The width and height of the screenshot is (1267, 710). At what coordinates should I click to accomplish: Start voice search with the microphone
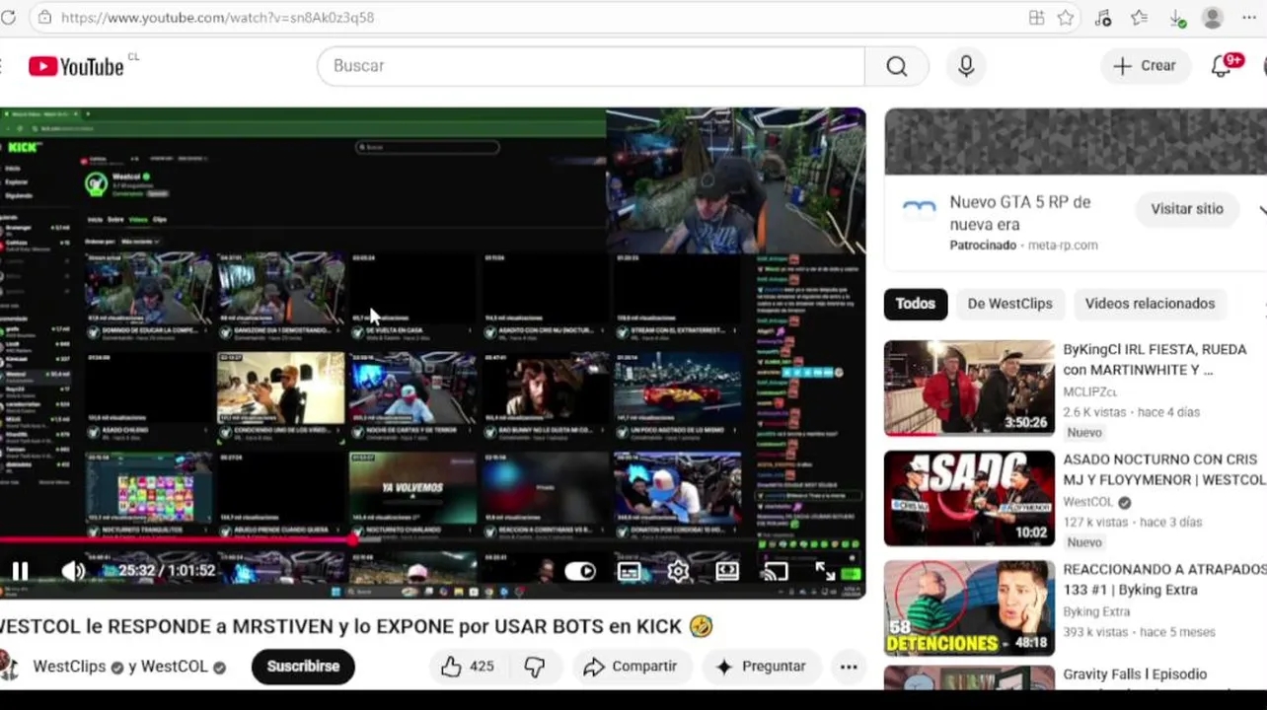(966, 66)
